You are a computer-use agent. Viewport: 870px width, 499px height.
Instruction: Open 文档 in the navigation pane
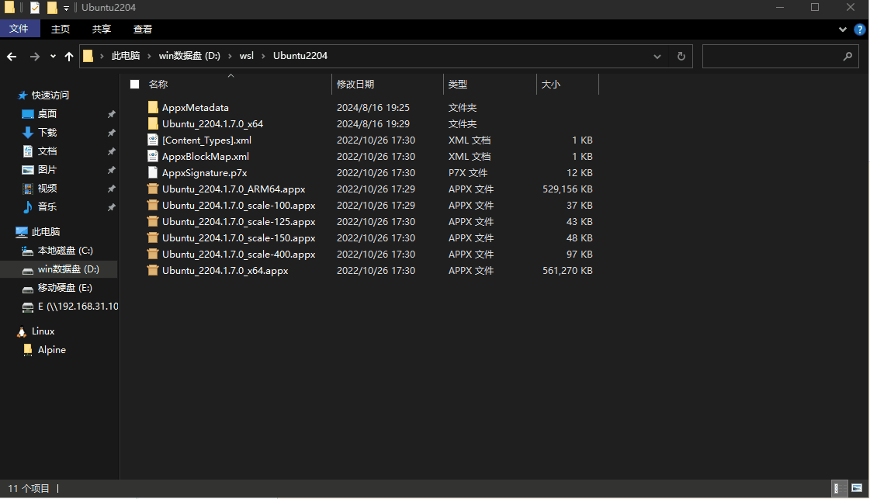(x=47, y=151)
